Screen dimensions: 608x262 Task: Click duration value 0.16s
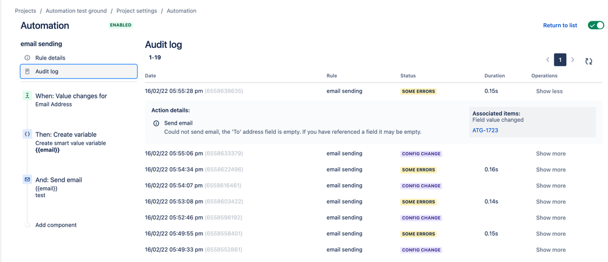[x=491, y=170]
